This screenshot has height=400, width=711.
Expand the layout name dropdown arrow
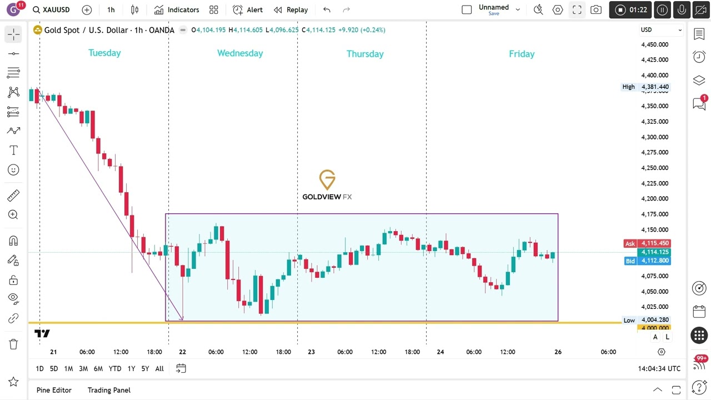[518, 9]
